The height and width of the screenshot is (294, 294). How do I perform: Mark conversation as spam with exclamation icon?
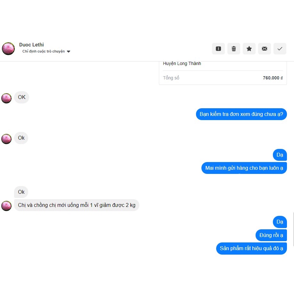pyautogui.click(x=218, y=49)
